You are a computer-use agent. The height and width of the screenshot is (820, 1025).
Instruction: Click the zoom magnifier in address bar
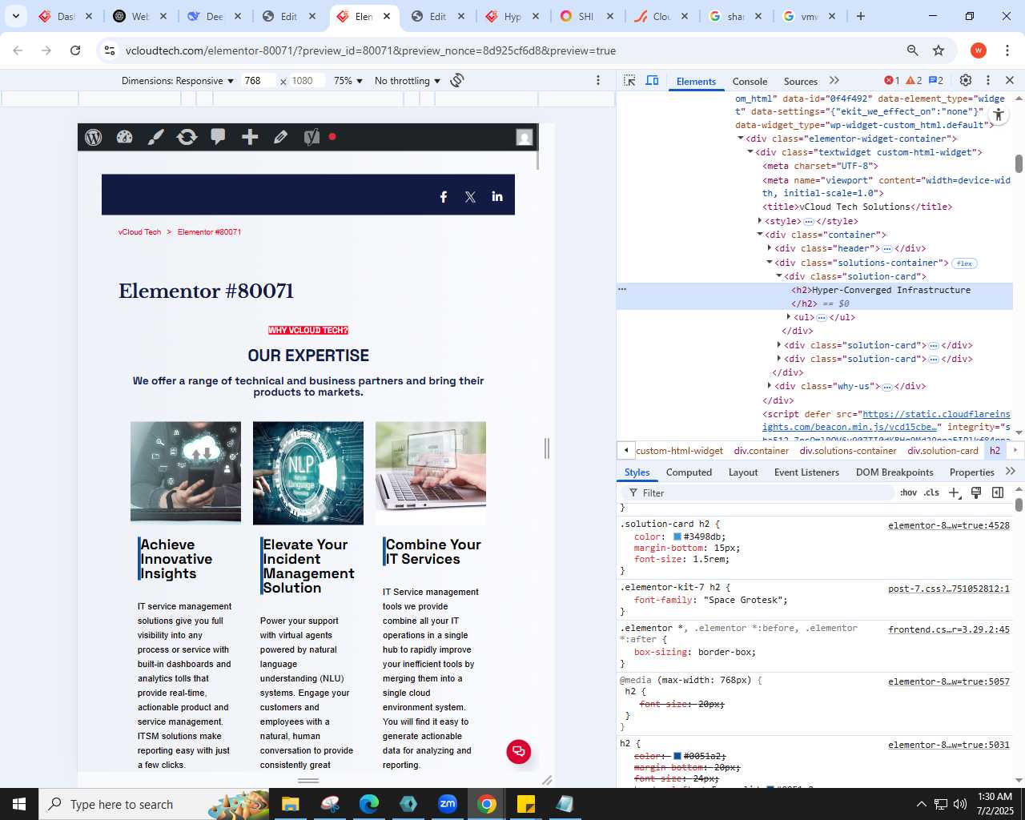[912, 50]
